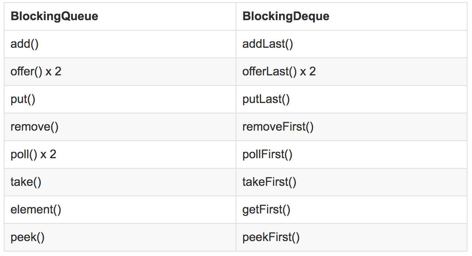Click the remove() method text
Image resolution: width=472 pixels, height=256 pixels.
(x=35, y=127)
